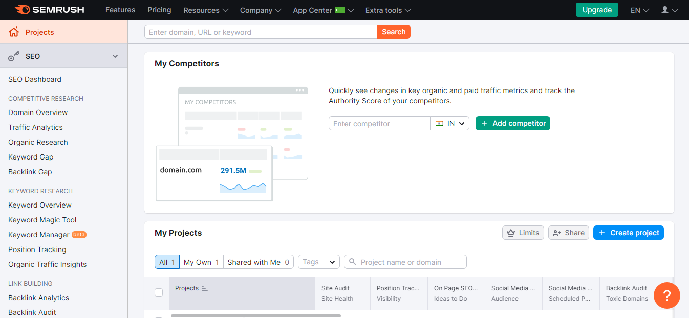Open SEO Dashboard link

[35, 79]
